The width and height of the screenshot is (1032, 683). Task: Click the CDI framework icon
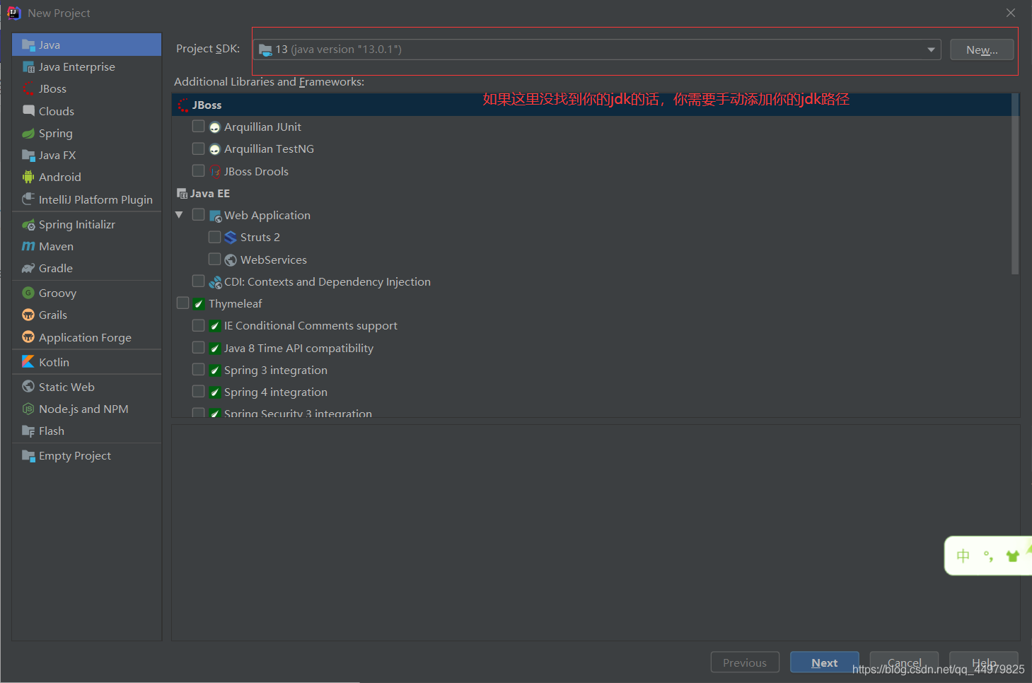[215, 282]
